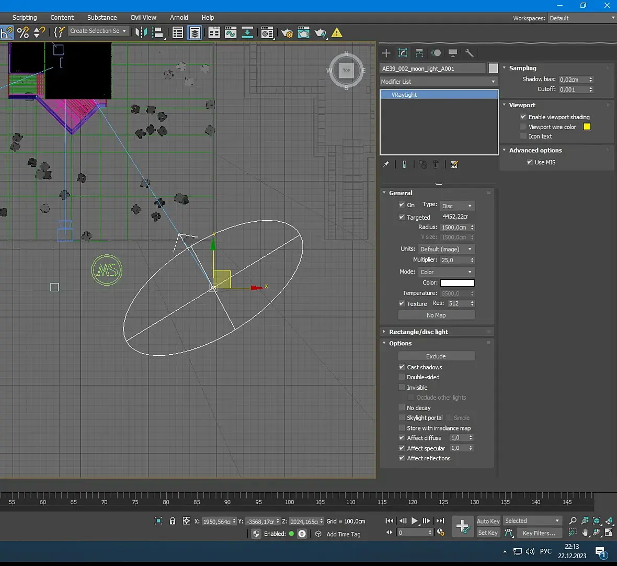Viewport: 617px width, 566px height.
Task: Open the Render Setup teapot icon
Action: [287, 33]
